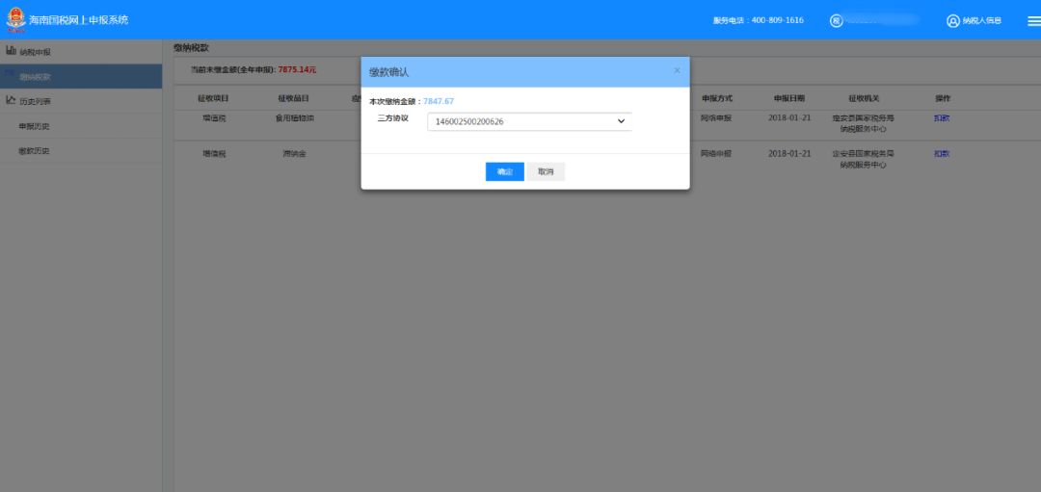Click the 申报日期 column header
This screenshot has width=1041, height=492.
click(x=789, y=98)
